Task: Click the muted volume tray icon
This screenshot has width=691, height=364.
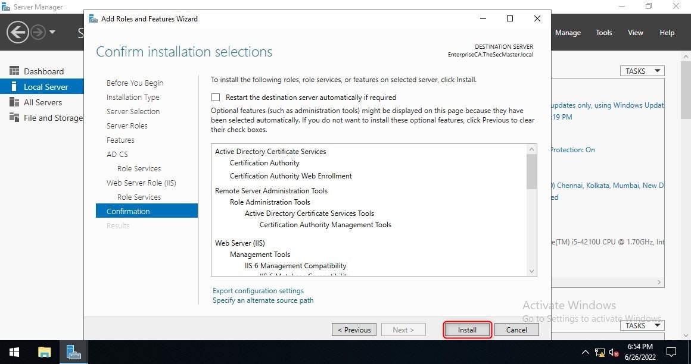Action: coord(614,352)
